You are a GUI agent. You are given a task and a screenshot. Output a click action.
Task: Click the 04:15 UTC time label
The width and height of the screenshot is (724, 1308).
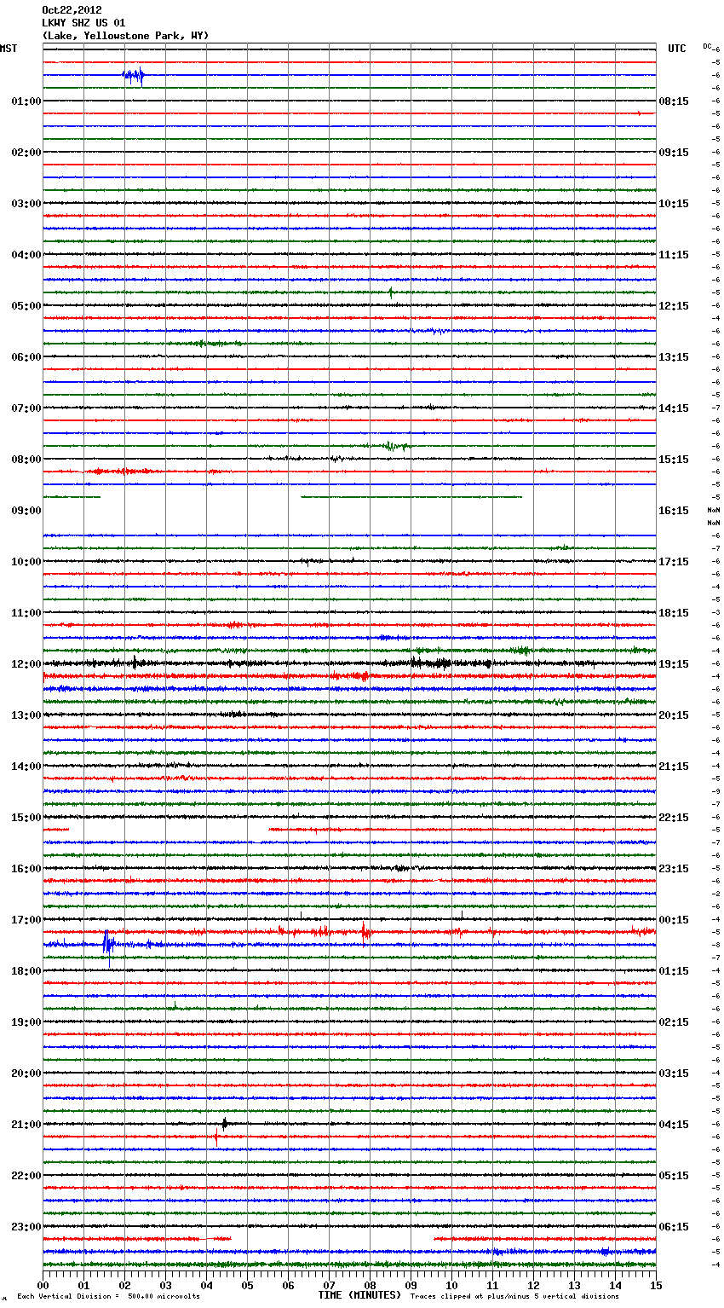coord(674,1125)
